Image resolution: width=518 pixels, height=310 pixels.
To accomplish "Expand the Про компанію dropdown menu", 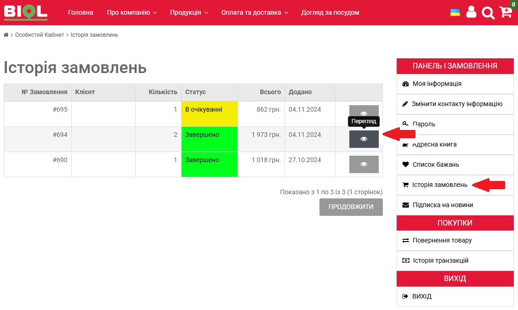I will (x=132, y=12).
